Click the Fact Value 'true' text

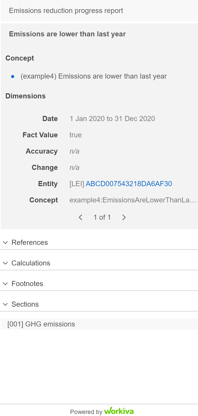click(76, 135)
